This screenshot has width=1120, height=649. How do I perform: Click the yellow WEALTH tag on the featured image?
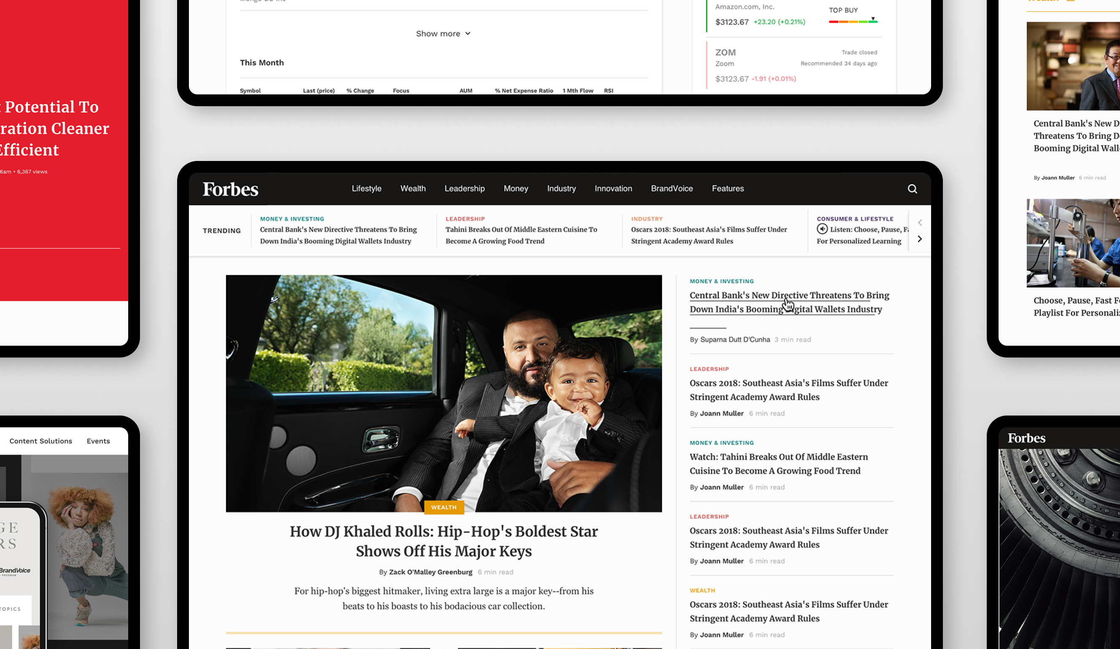(x=444, y=507)
